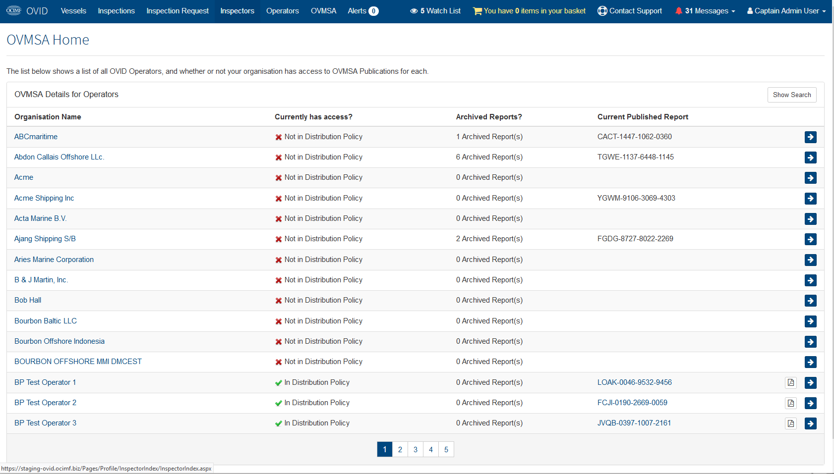
Task: Click report number FGDG-8727-8022-2269
Action: [x=635, y=239]
